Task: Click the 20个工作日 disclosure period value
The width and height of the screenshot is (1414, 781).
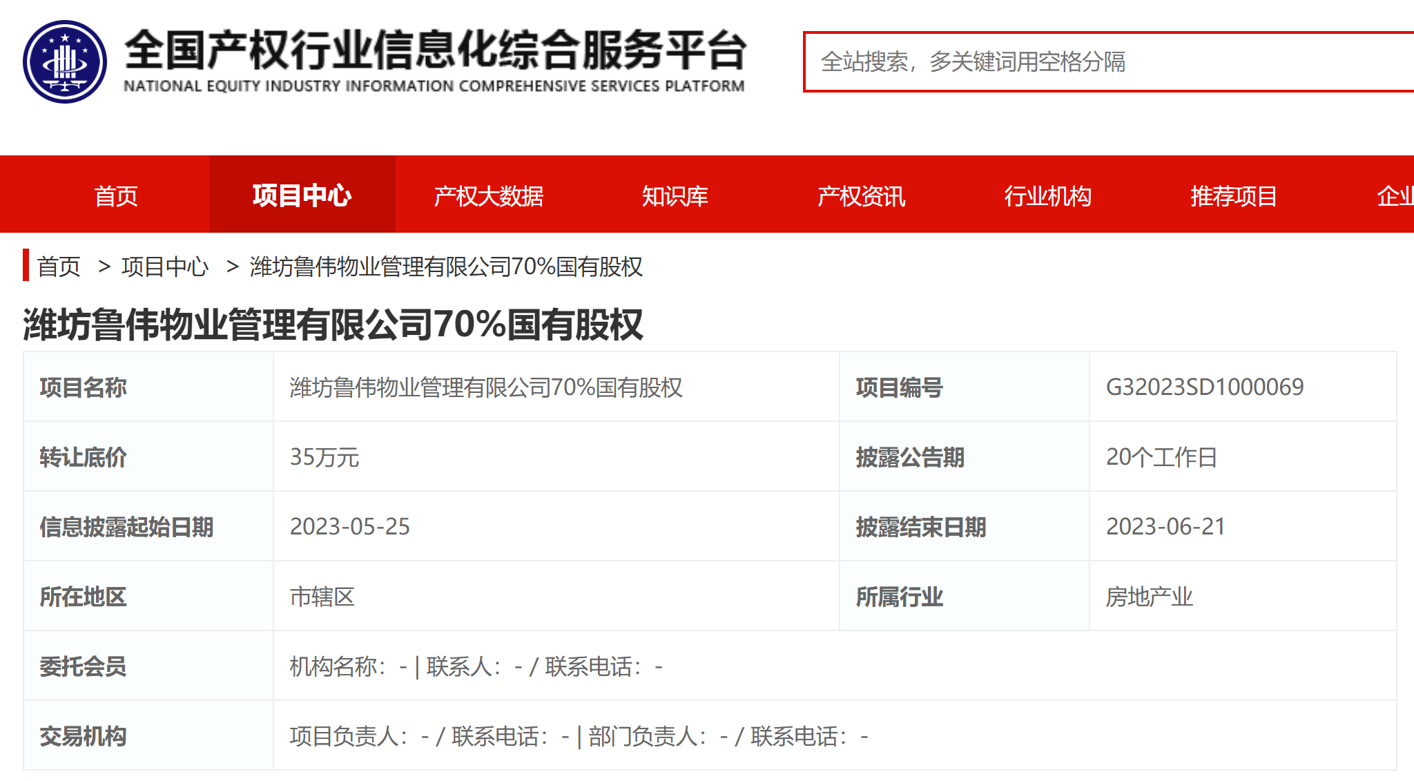Action: click(1162, 457)
